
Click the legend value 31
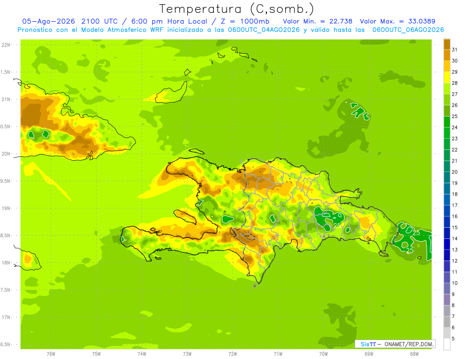click(x=455, y=50)
